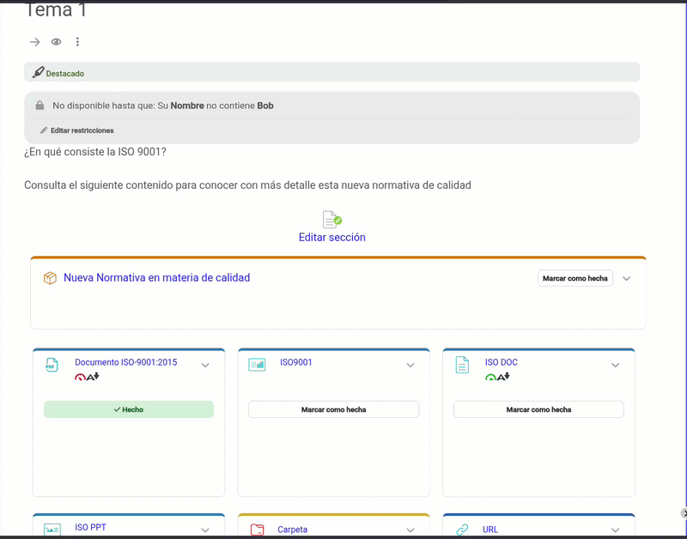Viewport: 687px width, 539px height.
Task: Click alternative formats icon under ISO DOC
Action: [503, 377]
